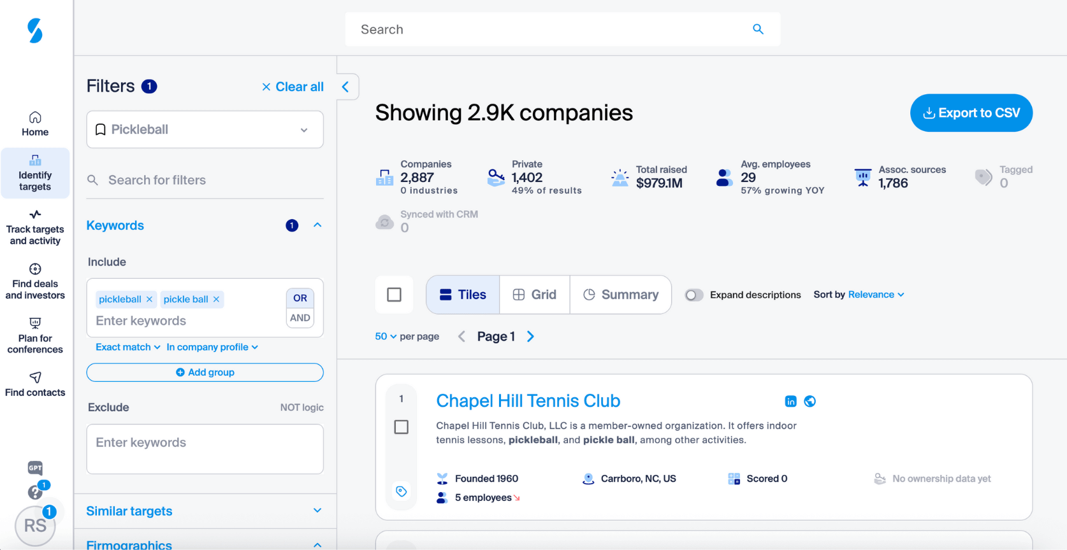Open the help question mark icon
Screen dimensions: 1067x550
[x=35, y=492]
